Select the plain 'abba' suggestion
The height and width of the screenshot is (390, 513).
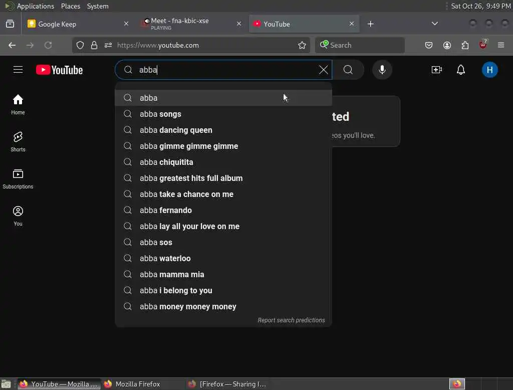pos(223,98)
